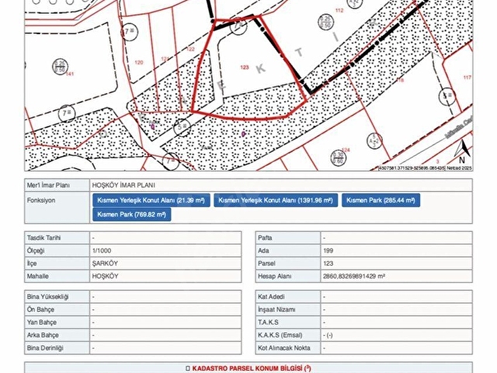This screenshot has width=497, height=373.
Task: Click parcel label 117 on the map
Action: click(x=467, y=78)
